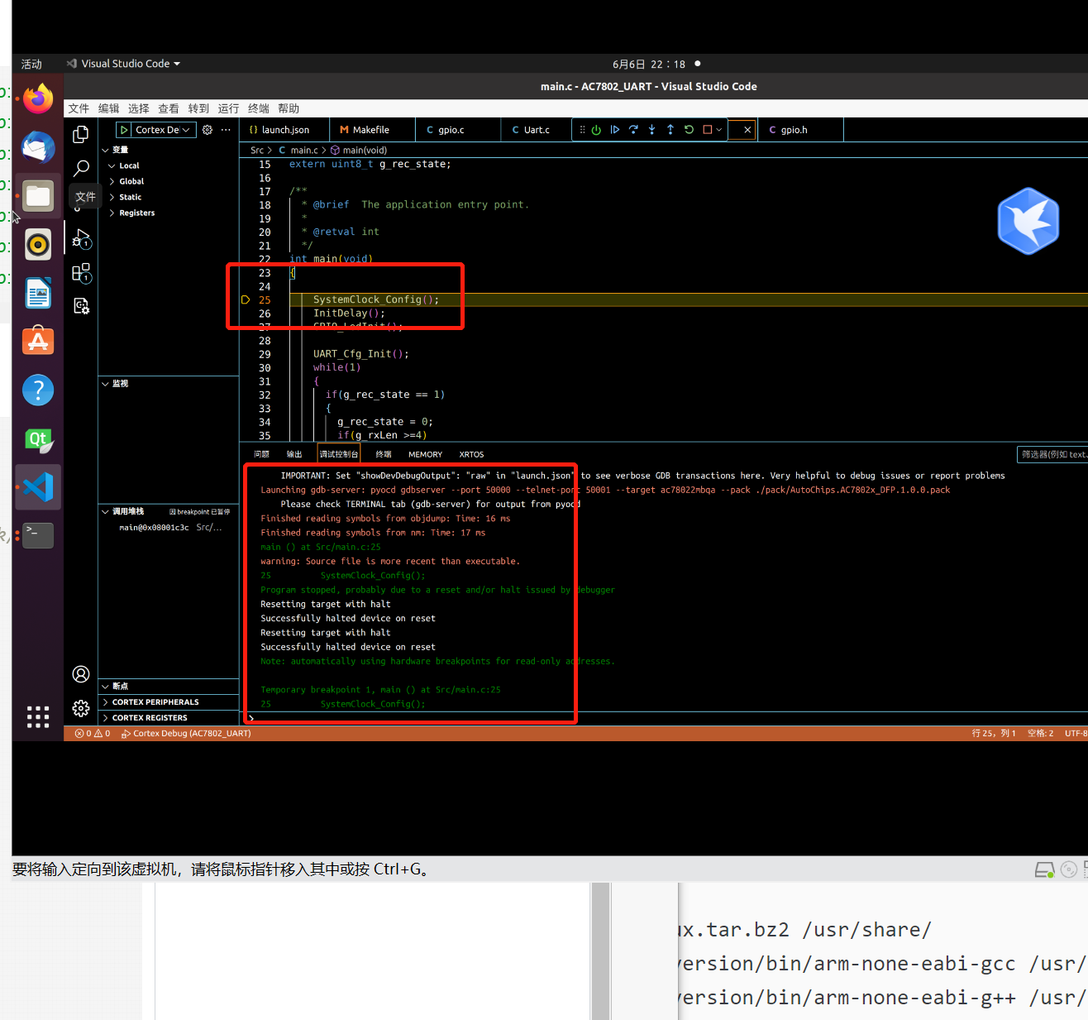
Task: Open the Explorer view in activity bar
Action: (81, 134)
